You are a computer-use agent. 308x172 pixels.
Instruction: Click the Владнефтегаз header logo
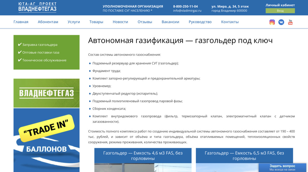point(37,7)
